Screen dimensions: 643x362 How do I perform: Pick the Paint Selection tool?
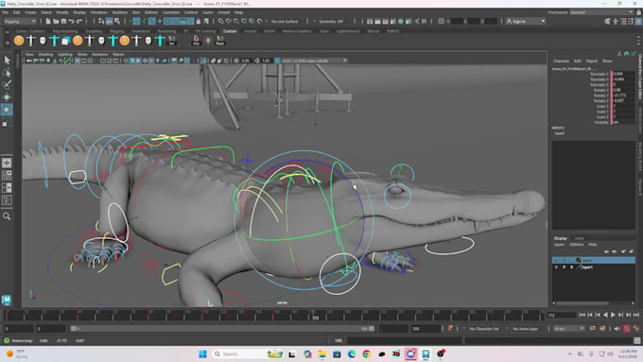[x=7, y=85]
